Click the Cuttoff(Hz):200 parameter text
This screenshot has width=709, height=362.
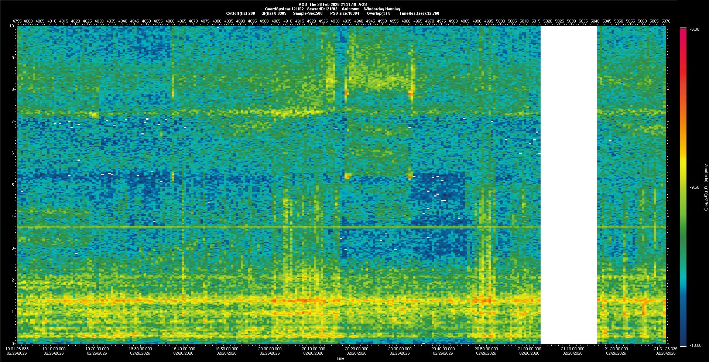pos(240,13)
